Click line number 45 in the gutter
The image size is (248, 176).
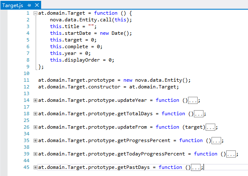tap(26, 167)
